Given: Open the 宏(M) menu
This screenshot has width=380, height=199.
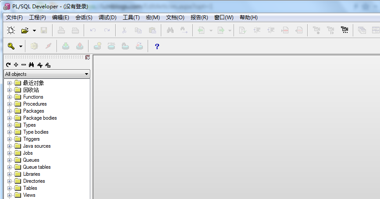Looking at the screenshot, I should 153,18.
